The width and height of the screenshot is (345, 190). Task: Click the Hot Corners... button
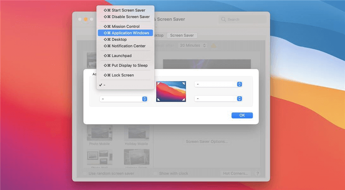[235, 173]
